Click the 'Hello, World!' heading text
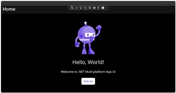 pyautogui.click(x=88, y=62)
